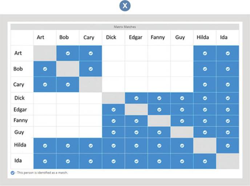The height and width of the screenshot is (186, 250).
Task: Click the match checkmark for Dick and Edgar
Action: pos(136,98)
